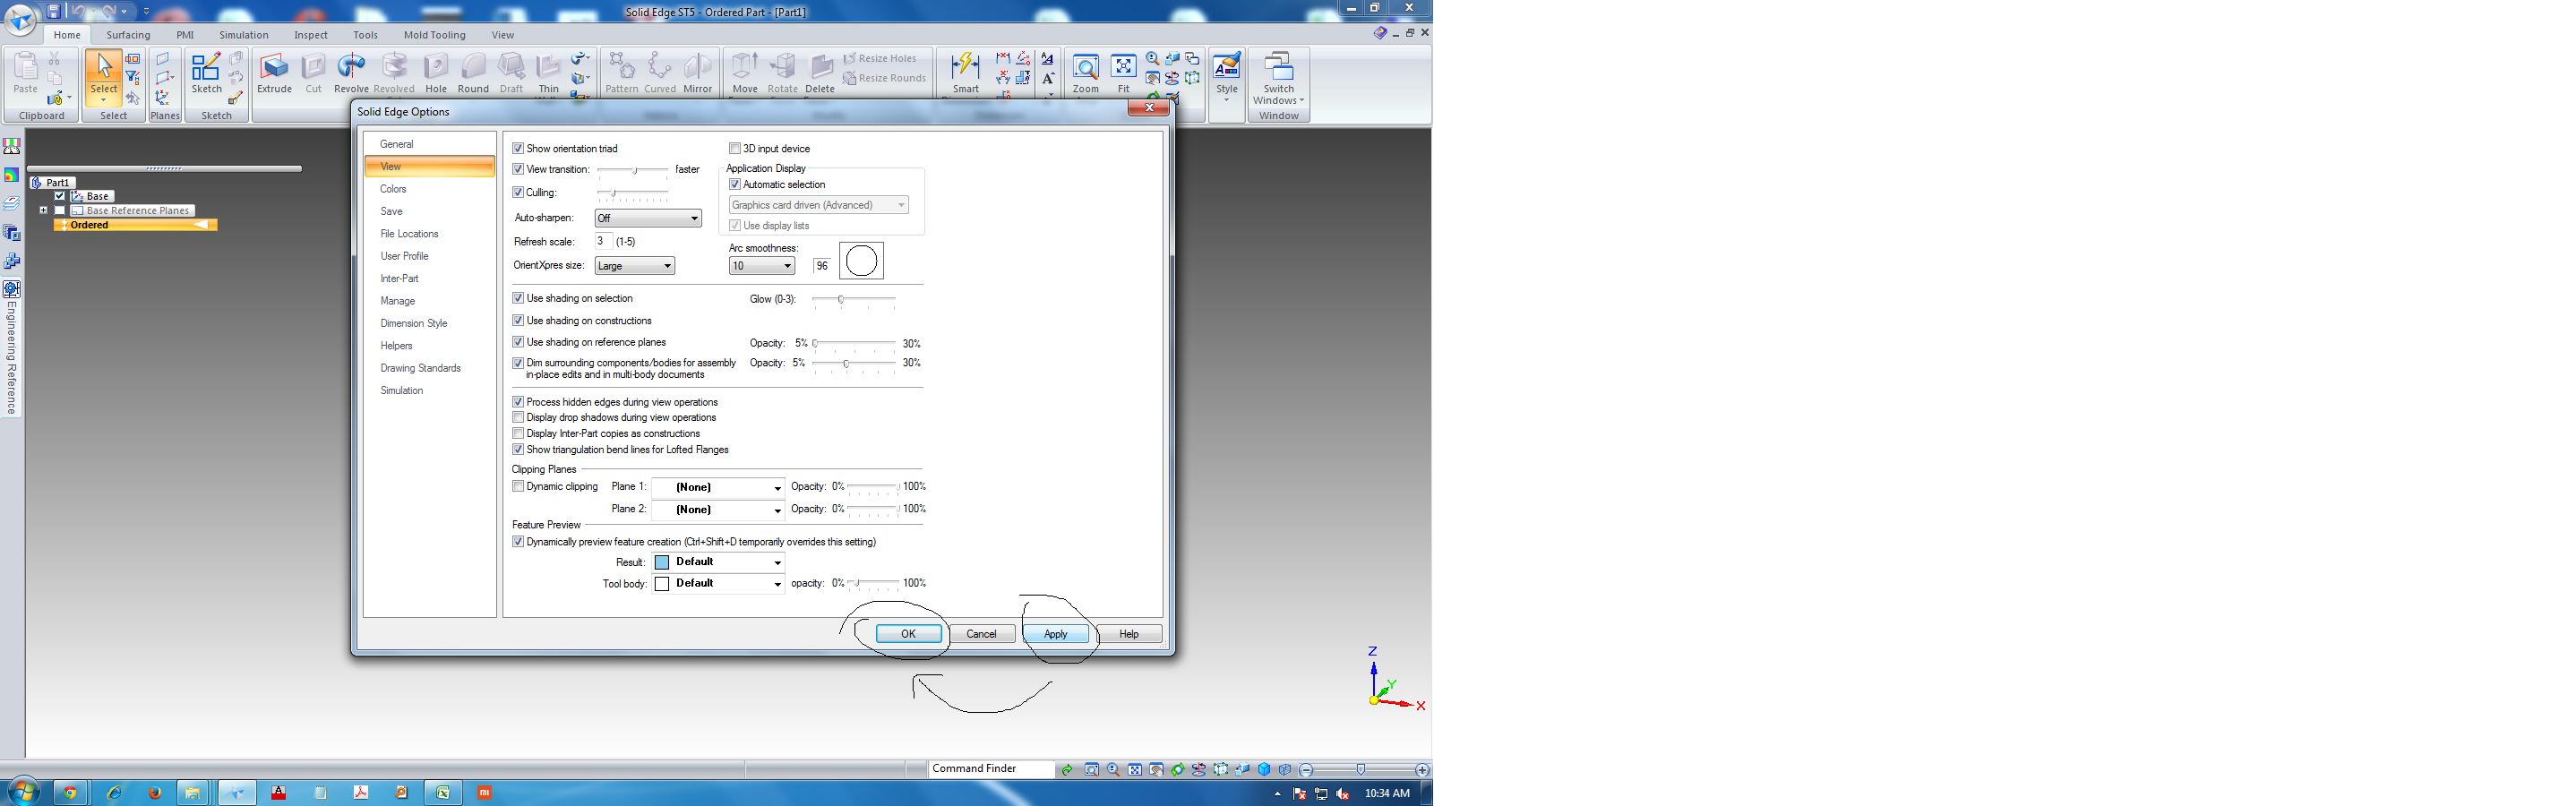2576x806 pixels.
Task: Select the Extrude tool in ribbon
Action: [x=274, y=73]
